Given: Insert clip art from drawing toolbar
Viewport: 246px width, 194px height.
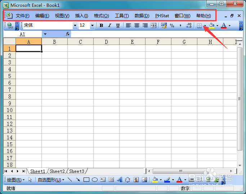Looking at the screenshot, I should [x=136, y=180].
